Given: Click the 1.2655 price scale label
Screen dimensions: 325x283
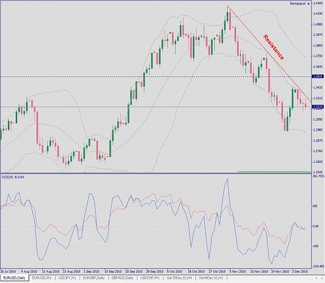Looking at the screenshot, I should point(318,162).
